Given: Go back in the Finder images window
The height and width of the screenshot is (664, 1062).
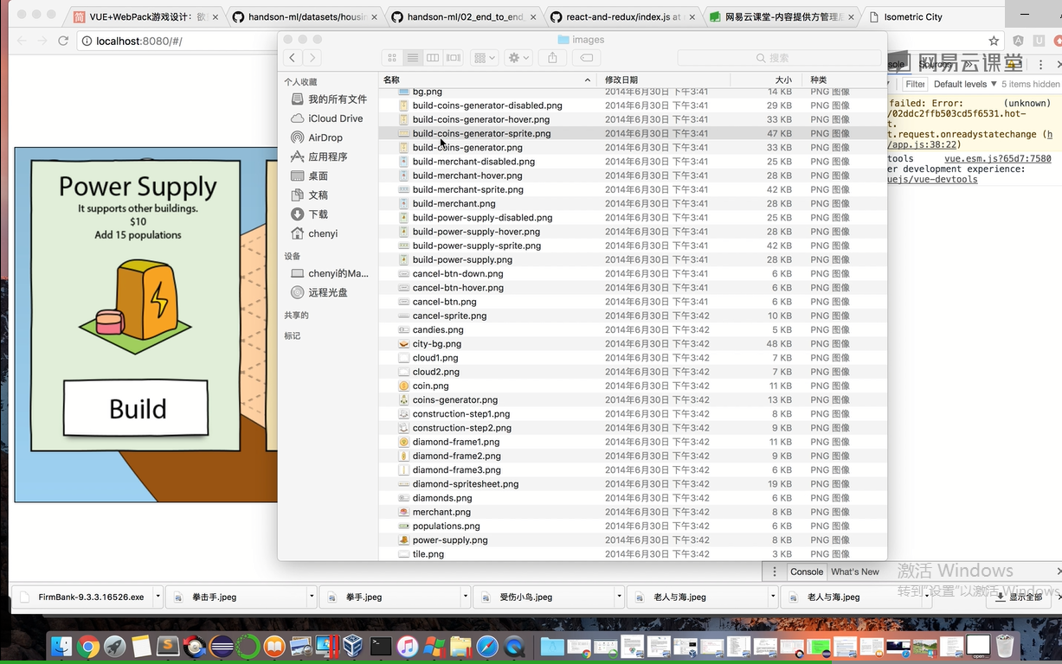Looking at the screenshot, I should [292, 58].
